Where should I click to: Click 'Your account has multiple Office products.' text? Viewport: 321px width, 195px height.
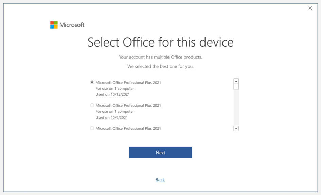160,57
